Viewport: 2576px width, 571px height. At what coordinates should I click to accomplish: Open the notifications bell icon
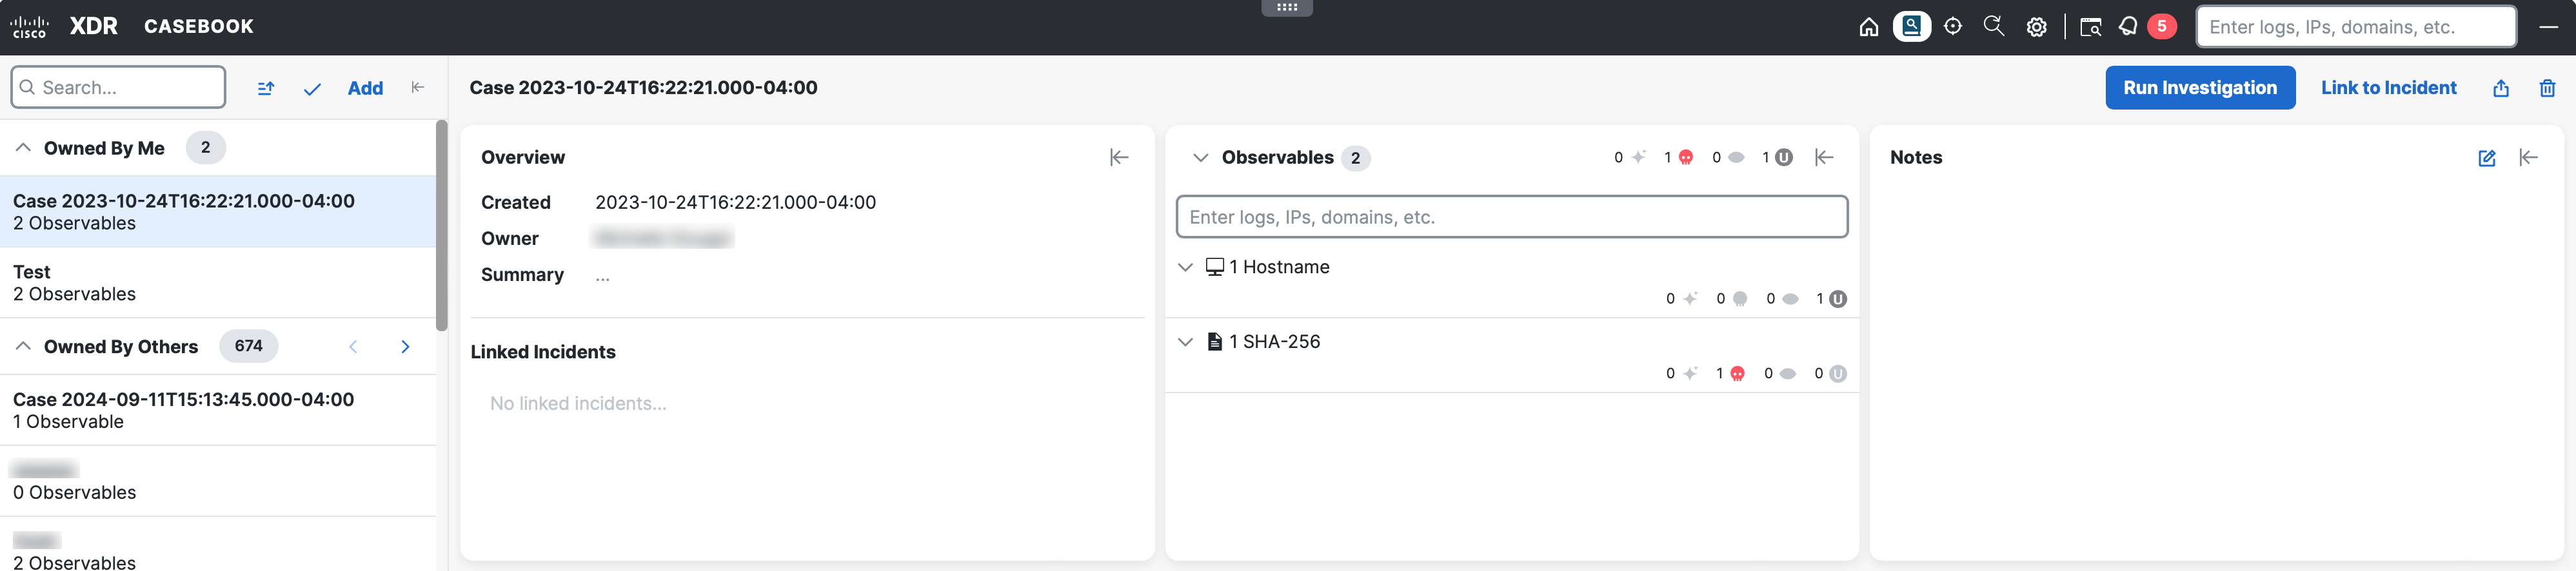coord(2128,27)
